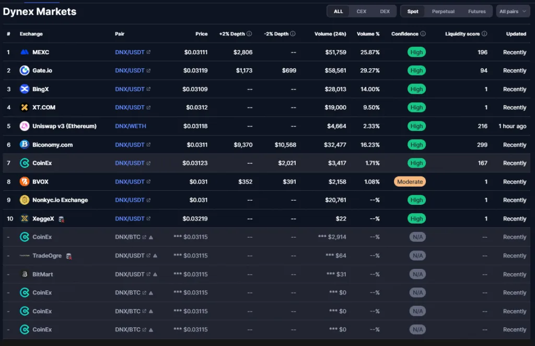Viewport: 535px width, 346px height.
Task: Open the DNX/USDT pair on Nonkyc.io
Action: [x=130, y=200]
